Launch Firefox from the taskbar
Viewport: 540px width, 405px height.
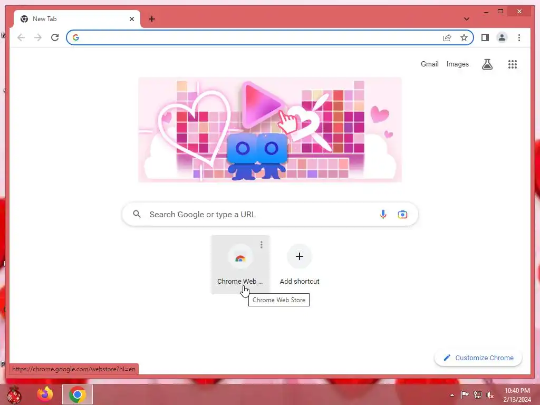45,394
